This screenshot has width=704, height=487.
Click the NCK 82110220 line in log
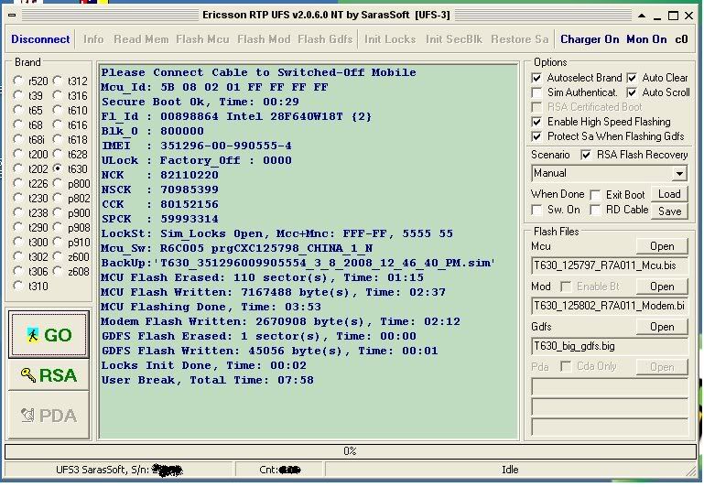[160, 175]
